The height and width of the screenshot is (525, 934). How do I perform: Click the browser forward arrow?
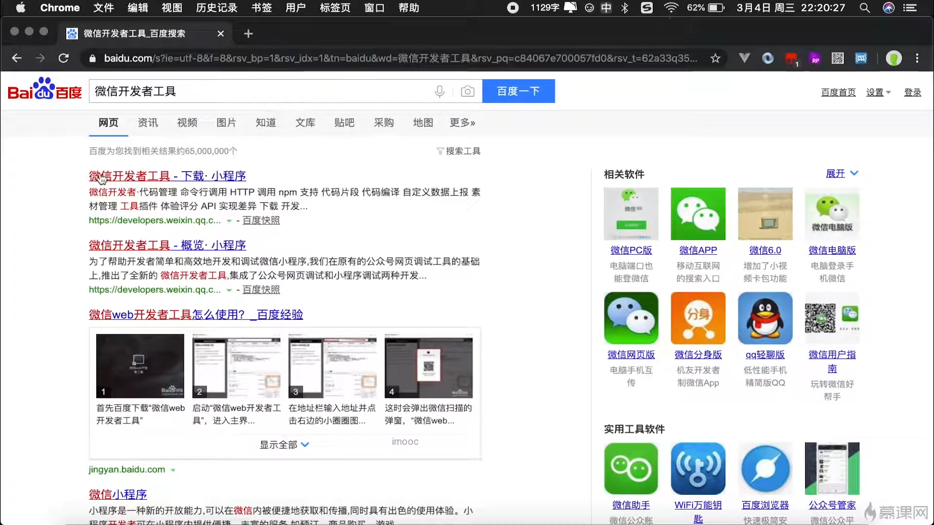40,58
